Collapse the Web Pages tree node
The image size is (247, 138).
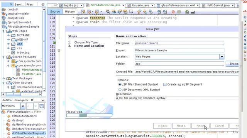3,31
